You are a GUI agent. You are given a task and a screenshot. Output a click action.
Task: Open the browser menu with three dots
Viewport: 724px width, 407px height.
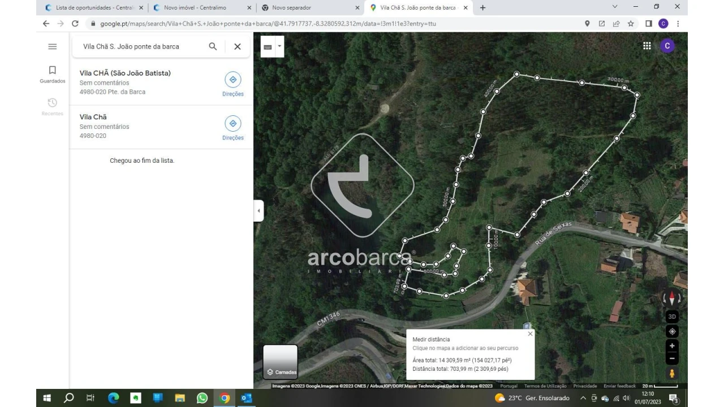[x=677, y=24]
